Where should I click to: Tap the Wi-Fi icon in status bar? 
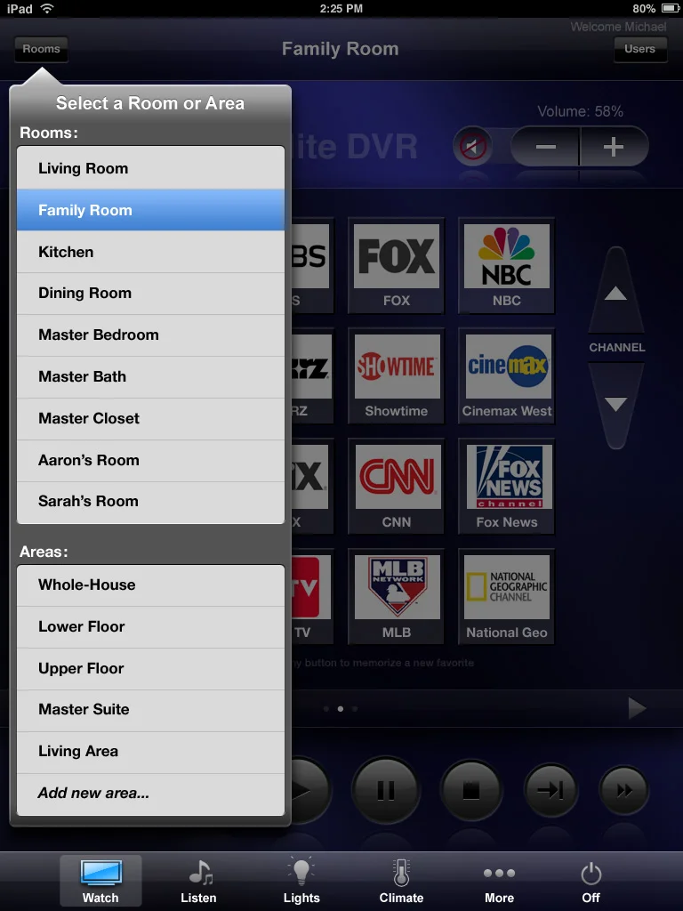pos(47,8)
